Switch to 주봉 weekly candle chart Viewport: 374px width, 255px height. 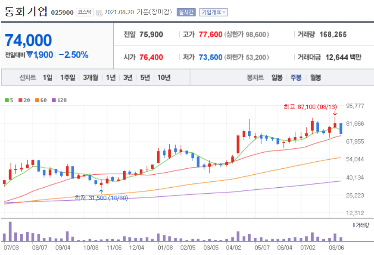click(296, 77)
